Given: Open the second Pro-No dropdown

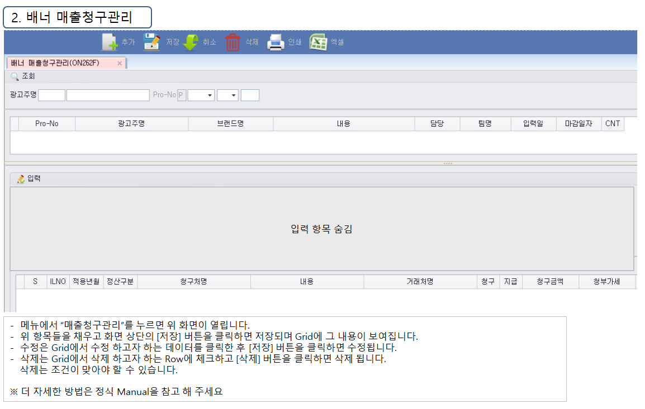Looking at the screenshot, I should [x=228, y=95].
